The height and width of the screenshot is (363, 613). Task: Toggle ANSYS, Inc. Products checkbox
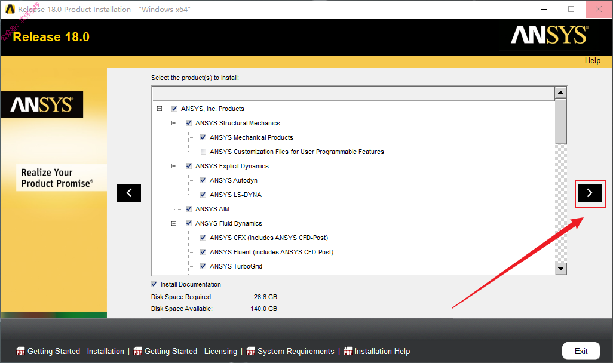pos(174,109)
